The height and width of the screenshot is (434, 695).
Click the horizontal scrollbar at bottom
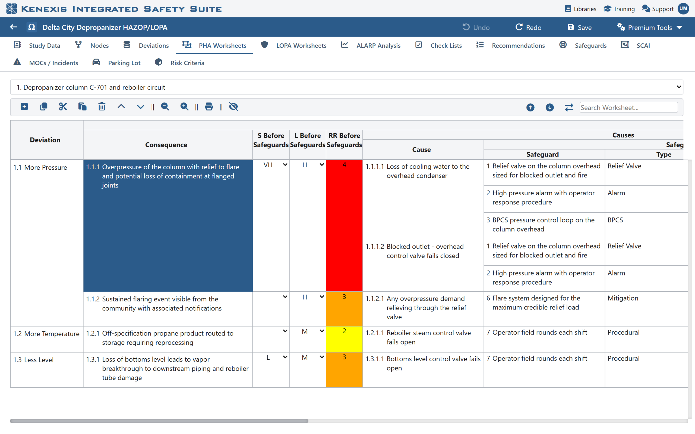click(x=159, y=421)
